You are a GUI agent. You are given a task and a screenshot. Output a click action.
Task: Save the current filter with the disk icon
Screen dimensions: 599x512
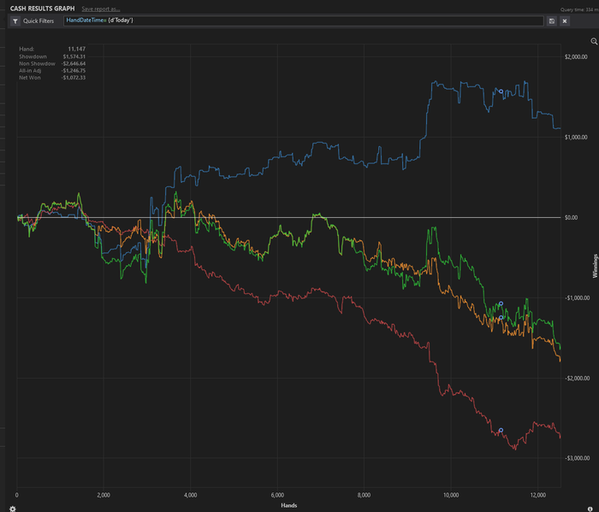click(x=552, y=21)
